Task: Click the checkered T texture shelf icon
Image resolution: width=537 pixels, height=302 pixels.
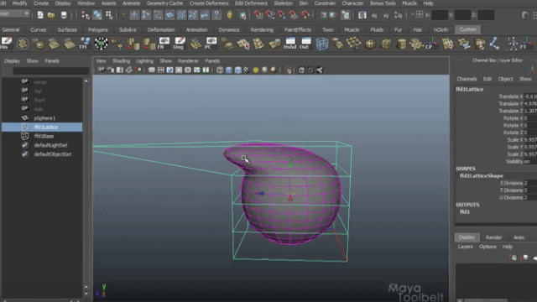Action: pos(101,44)
